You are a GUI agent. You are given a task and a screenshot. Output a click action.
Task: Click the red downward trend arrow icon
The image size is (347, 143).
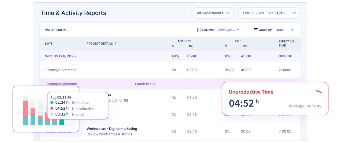(319, 92)
